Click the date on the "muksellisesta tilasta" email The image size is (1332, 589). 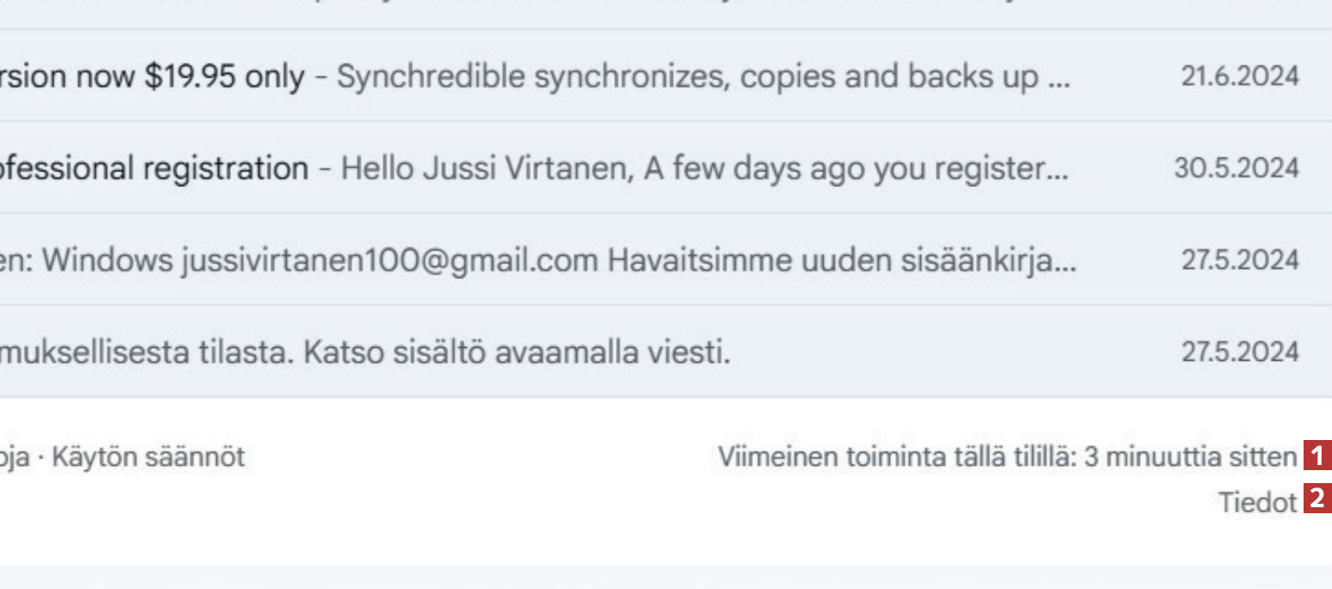tap(1239, 351)
